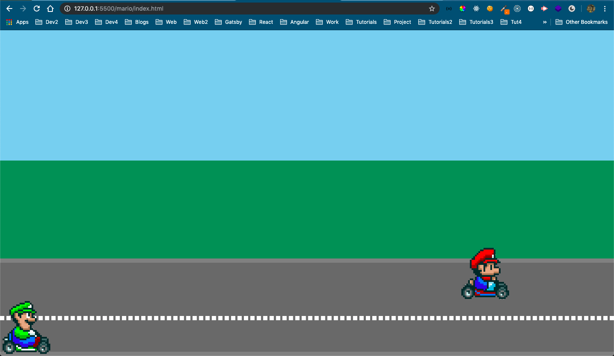Bookmark this page with the star icon
614x356 pixels.
coord(432,9)
